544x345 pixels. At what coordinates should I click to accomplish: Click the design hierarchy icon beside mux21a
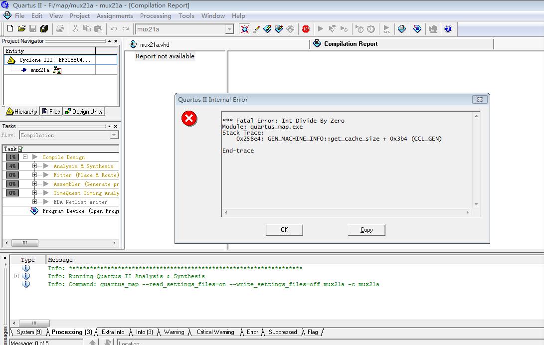coord(57,70)
